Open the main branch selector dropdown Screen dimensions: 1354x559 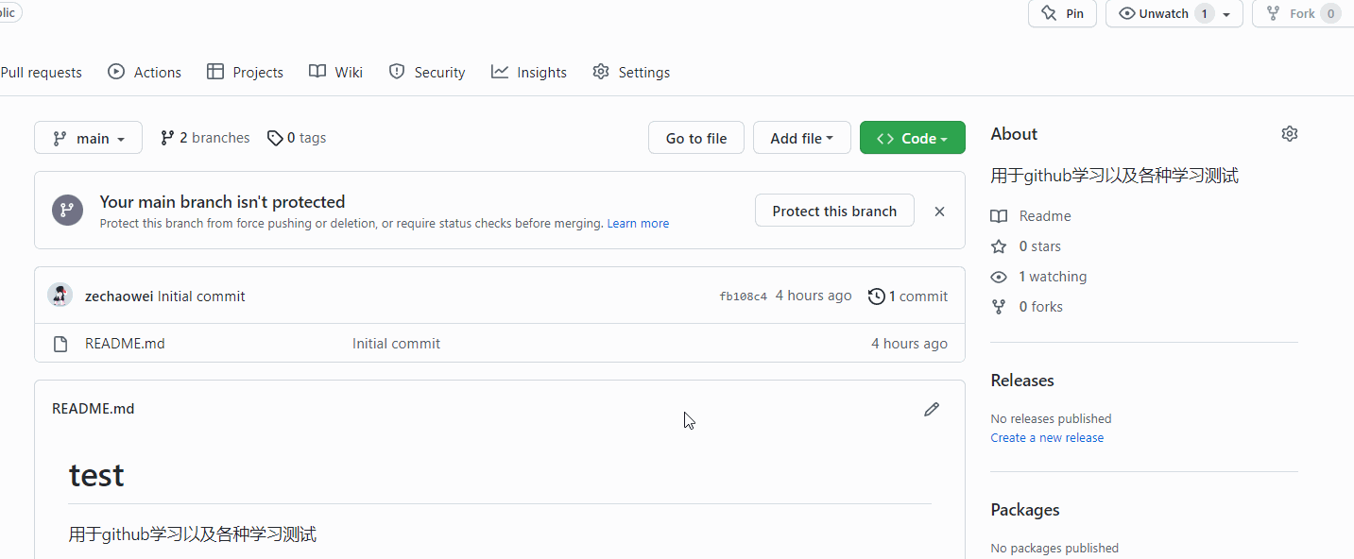(x=88, y=137)
